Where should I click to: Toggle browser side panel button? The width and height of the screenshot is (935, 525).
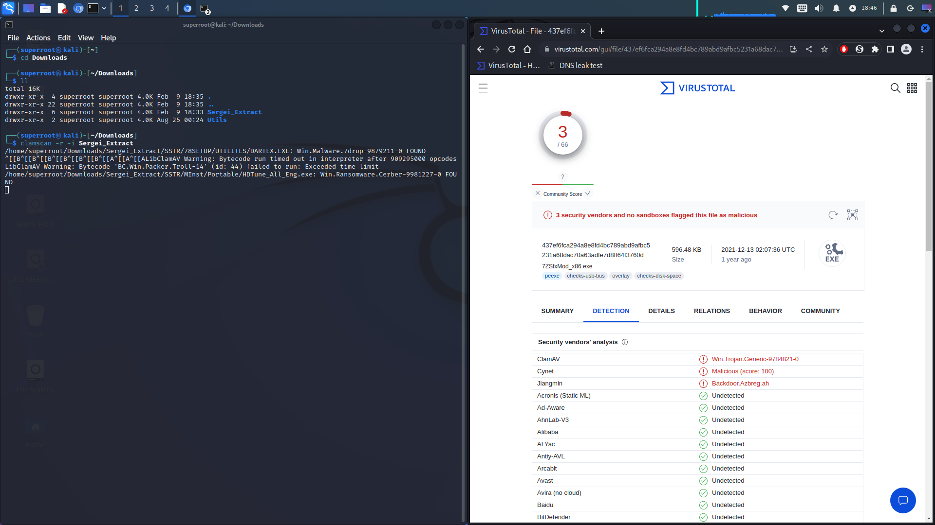[891, 49]
